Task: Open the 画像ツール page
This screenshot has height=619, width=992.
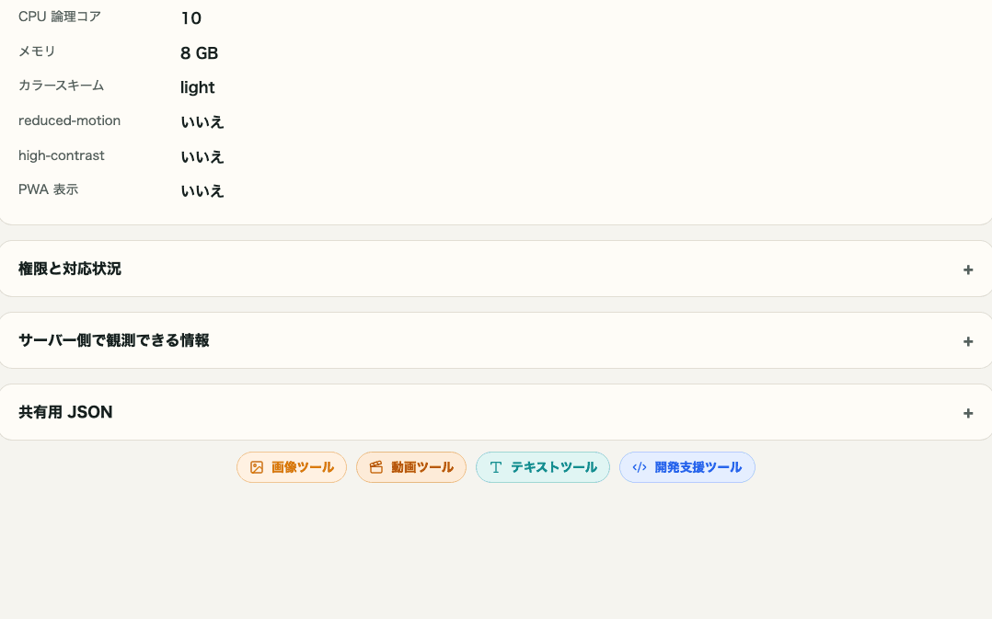Action: pos(292,467)
